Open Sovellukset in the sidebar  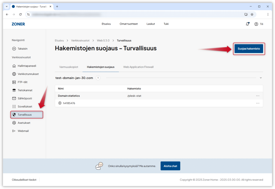tap(25, 107)
